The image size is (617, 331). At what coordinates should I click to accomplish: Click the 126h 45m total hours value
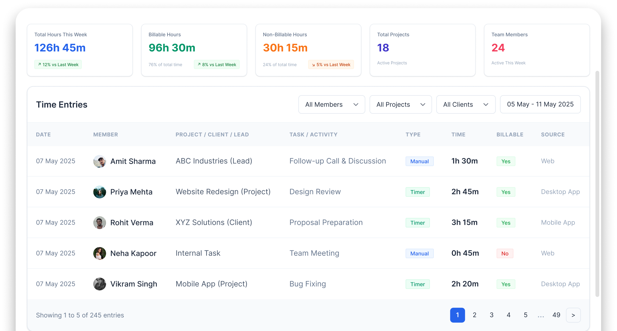point(60,48)
